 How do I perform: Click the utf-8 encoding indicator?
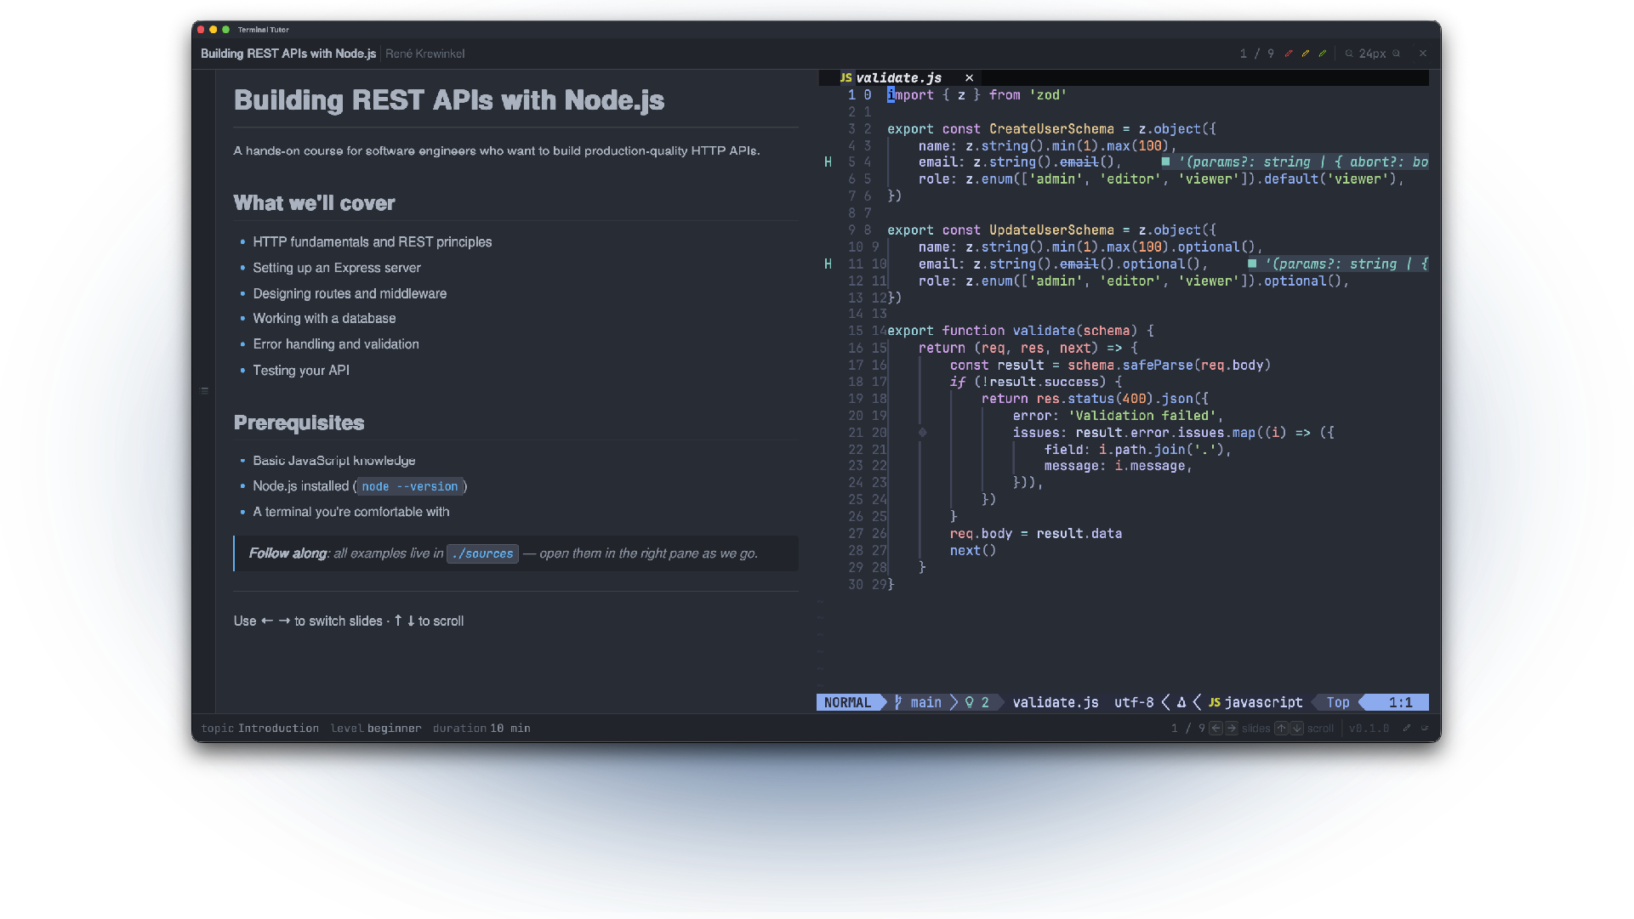coord(1134,702)
